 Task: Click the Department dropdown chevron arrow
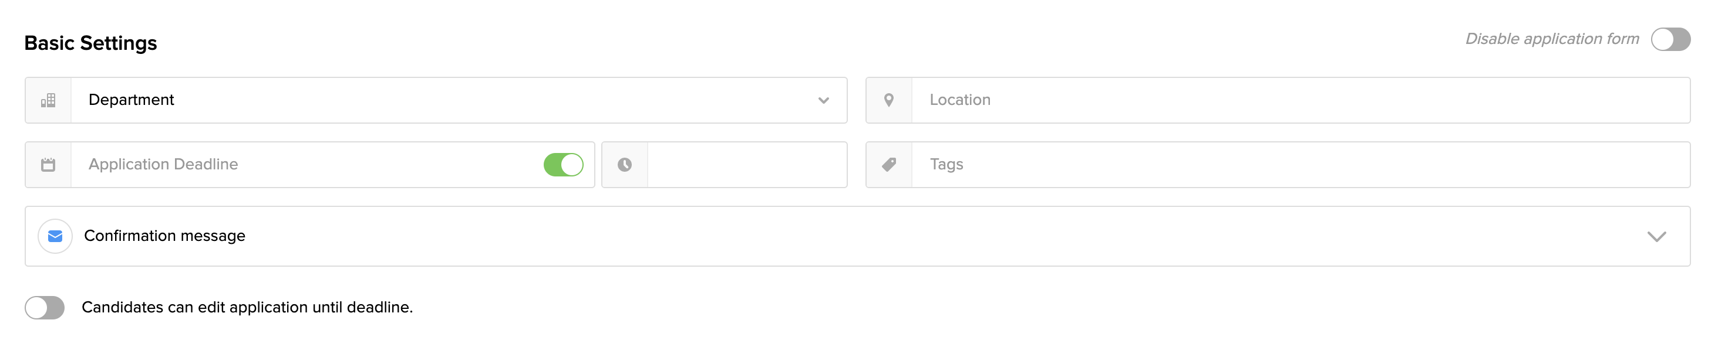pyautogui.click(x=824, y=101)
